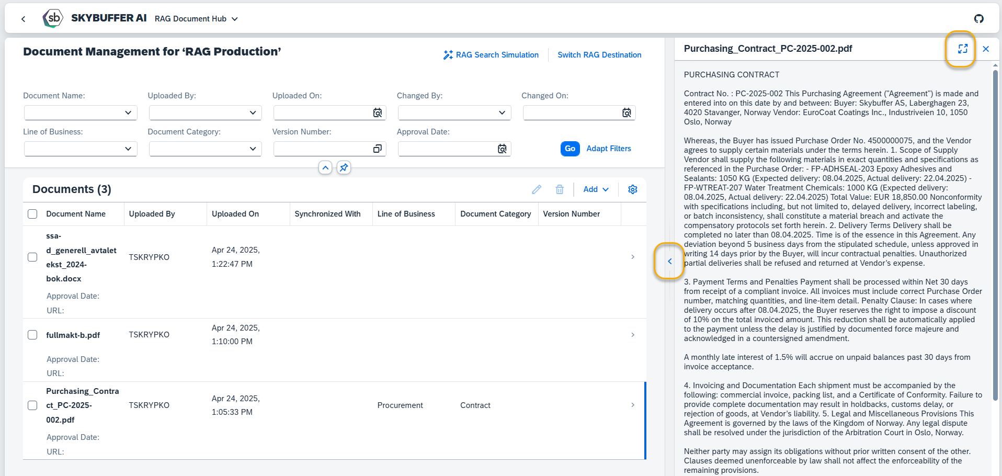Image resolution: width=1002 pixels, height=476 pixels.
Task: Click the Uploaded By column header
Action: [x=152, y=214]
